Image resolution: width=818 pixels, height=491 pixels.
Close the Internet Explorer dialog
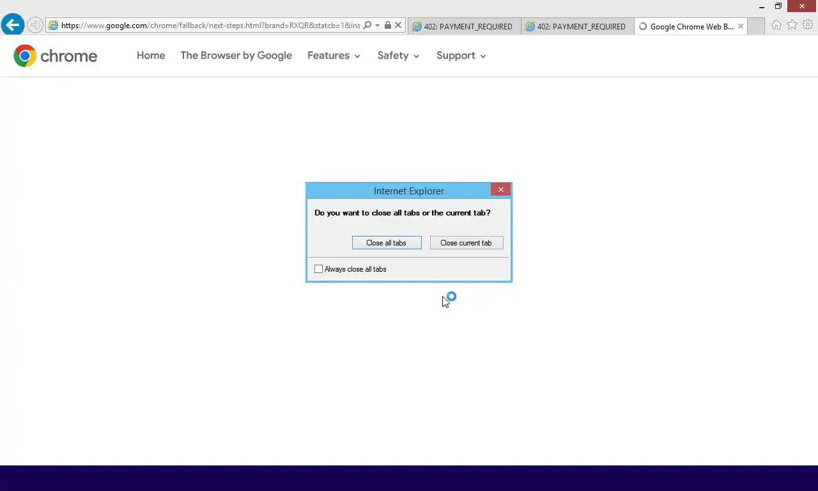(501, 189)
